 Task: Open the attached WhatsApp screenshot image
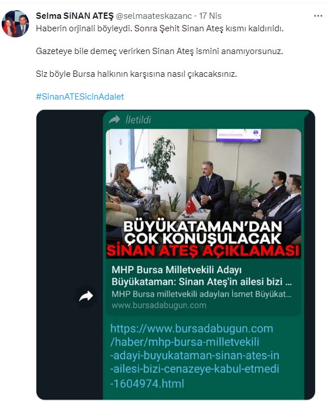176,255
